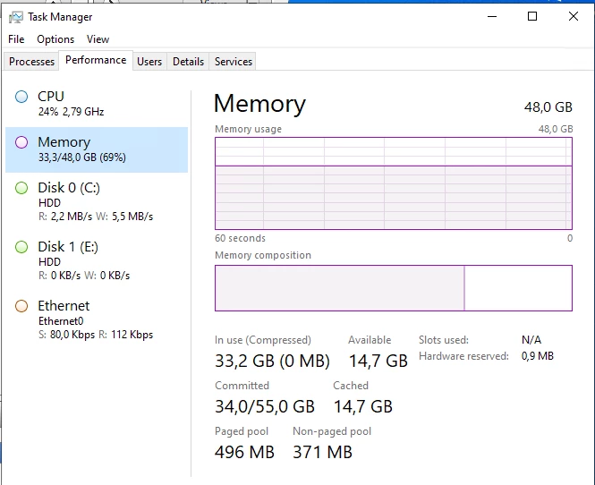Open the Options menu
The width and height of the screenshot is (595, 485).
click(x=55, y=39)
